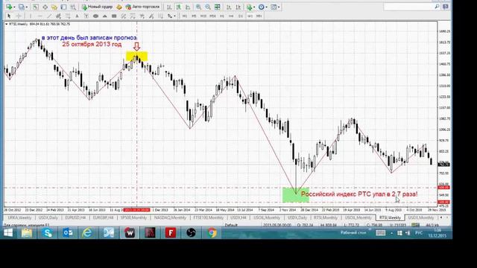The height and width of the screenshot is (268, 477).
Task: Select the Triangle drawing tool
Action: 104,16
